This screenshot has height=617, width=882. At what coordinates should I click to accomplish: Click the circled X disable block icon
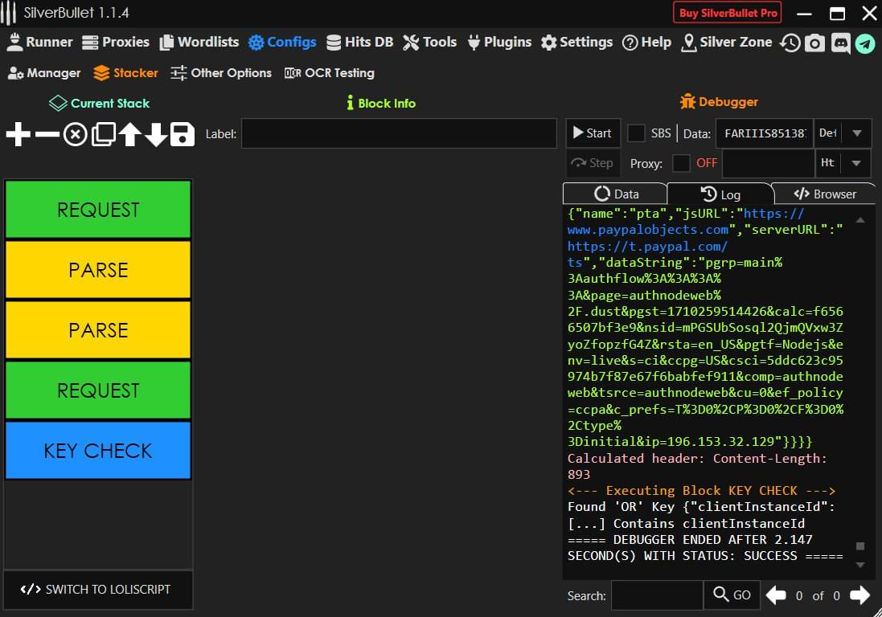coord(76,134)
